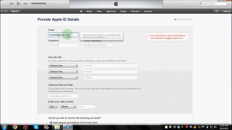The image size is (232, 130).
Task: Click the Provide Apple ID Details heading
Action: (58, 19)
